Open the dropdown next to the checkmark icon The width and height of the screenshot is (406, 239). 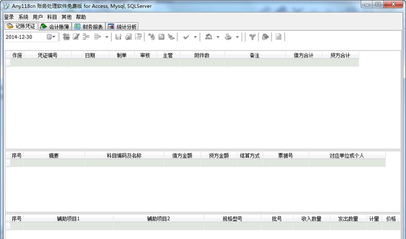tap(195, 37)
